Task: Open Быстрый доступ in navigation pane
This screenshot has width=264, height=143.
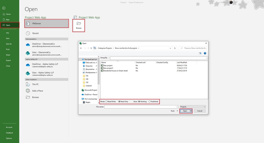Action: pos(89,59)
